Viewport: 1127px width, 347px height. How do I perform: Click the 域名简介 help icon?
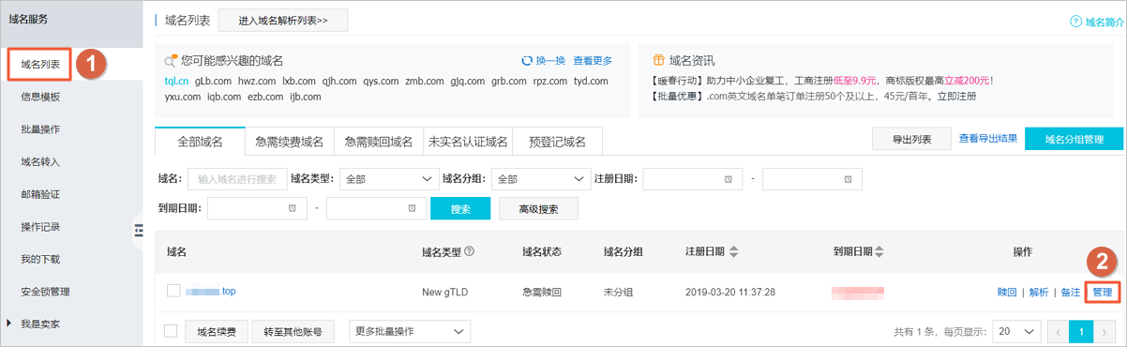click(1075, 22)
